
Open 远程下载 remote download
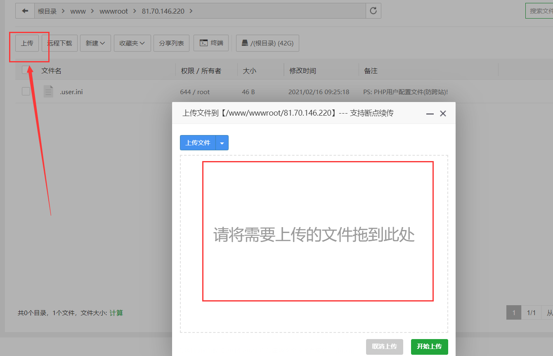(59, 43)
